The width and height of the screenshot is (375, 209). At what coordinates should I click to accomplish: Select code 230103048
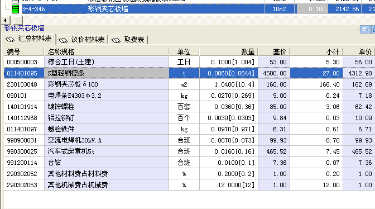point(24,84)
